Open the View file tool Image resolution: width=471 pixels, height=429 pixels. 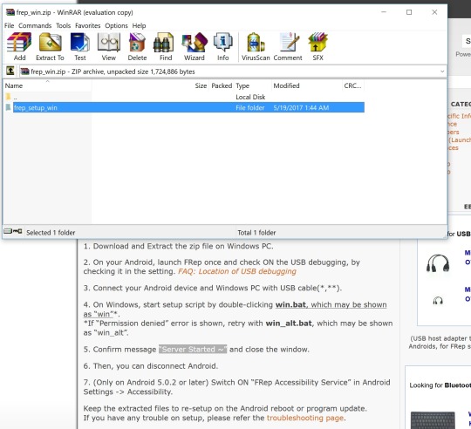click(109, 46)
